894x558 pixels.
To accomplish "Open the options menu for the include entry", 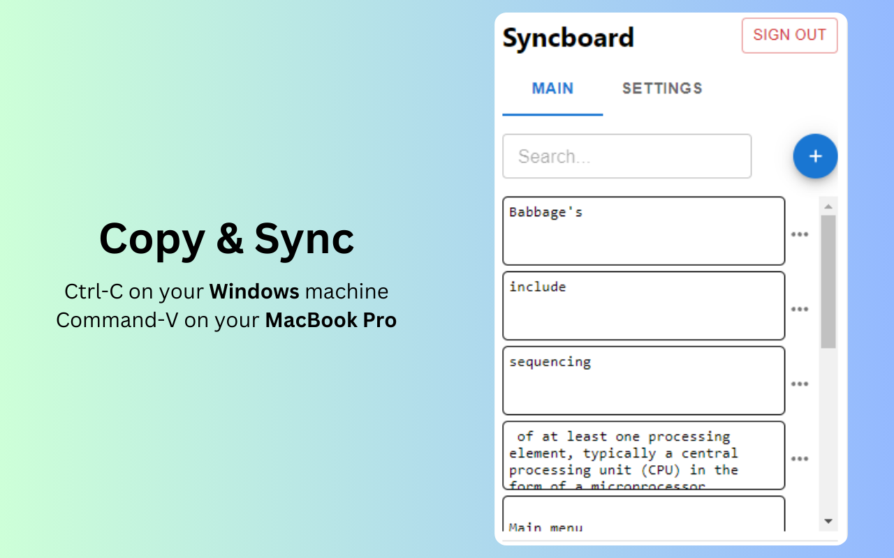I will click(800, 310).
